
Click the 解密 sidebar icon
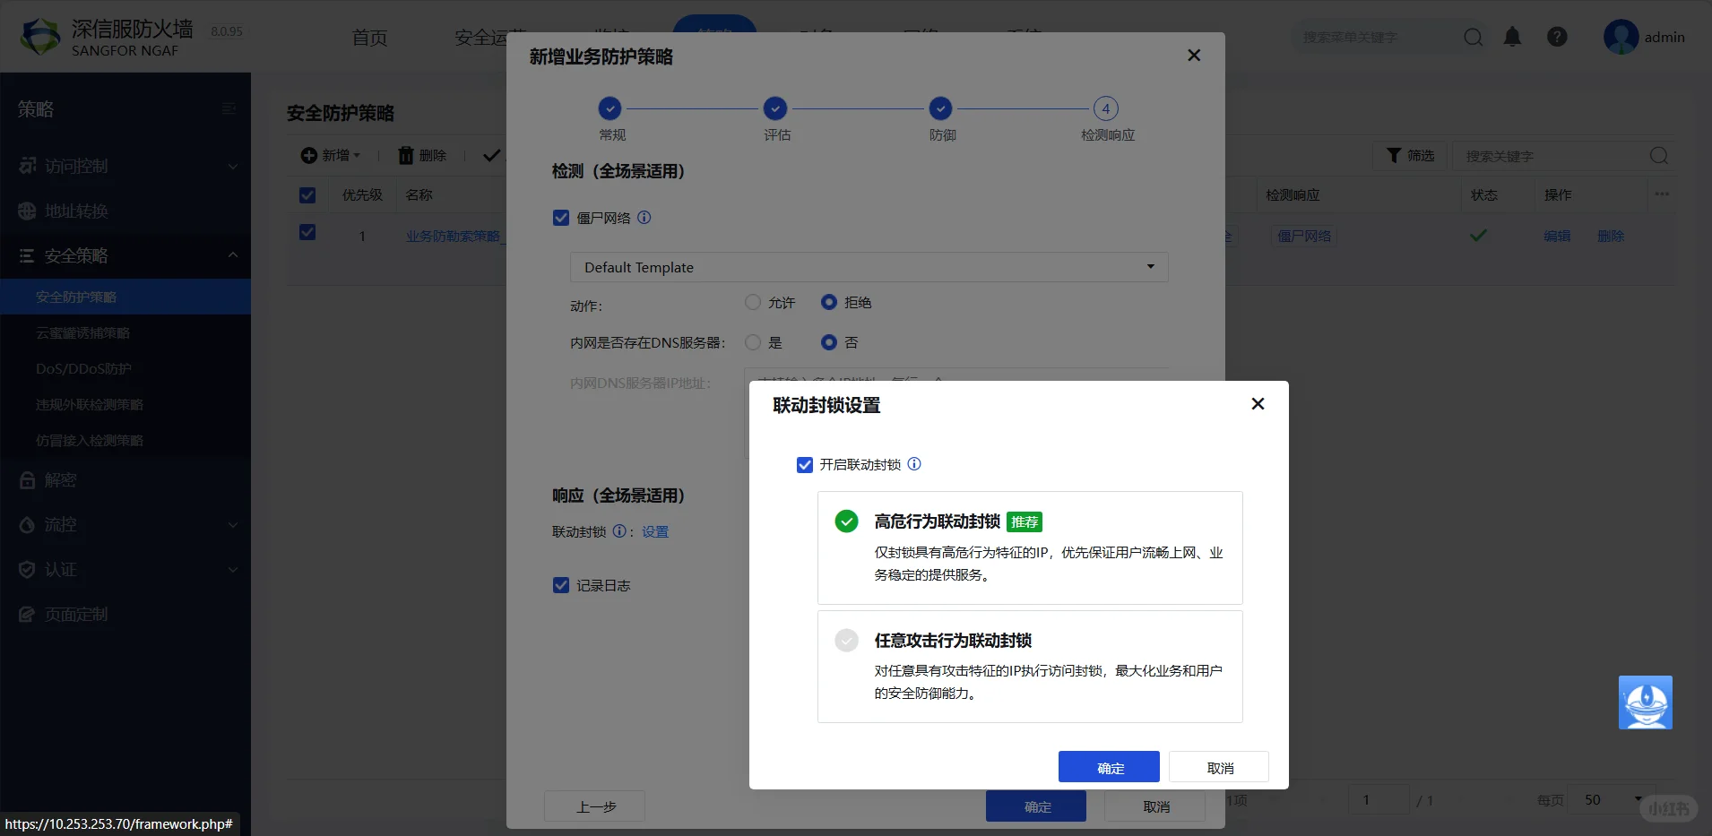[x=28, y=479]
